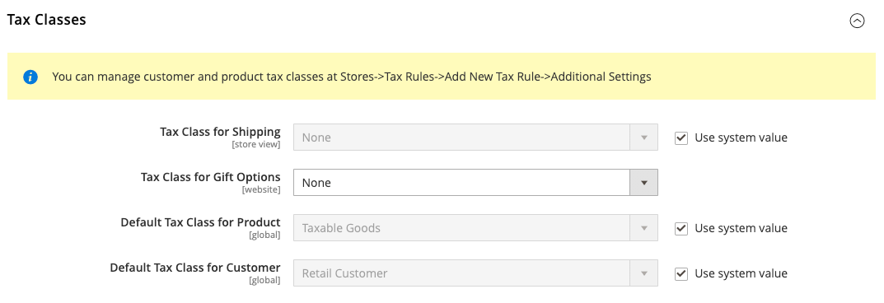Open Default Tax Class for Product dropdown
Viewport: 884px width, 303px height.
[x=475, y=228]
